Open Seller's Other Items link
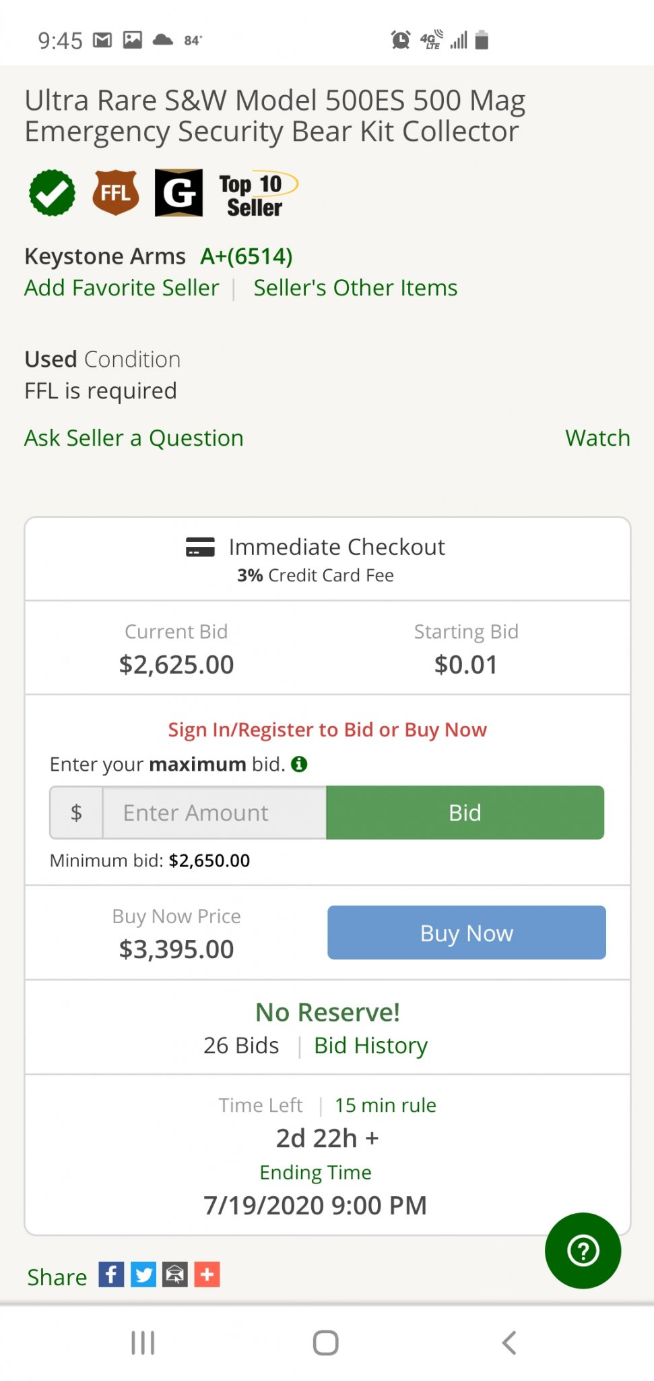The height and width of the screenshot is (1381, 654). [x=356, y=288]
